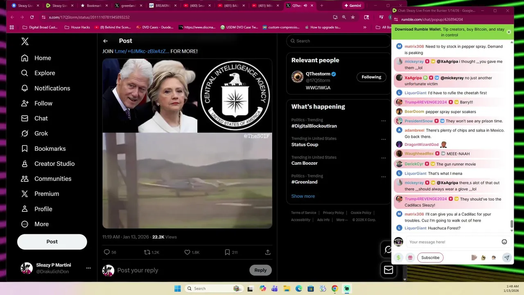
Task: Mute the QThestorm tab audio icon
Action: 305,6
